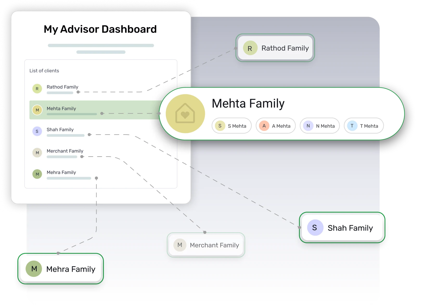This screenshot has width=439, height=305.
Task: Click the Mehra Family M avatar in client list
Action: point(37,174)
